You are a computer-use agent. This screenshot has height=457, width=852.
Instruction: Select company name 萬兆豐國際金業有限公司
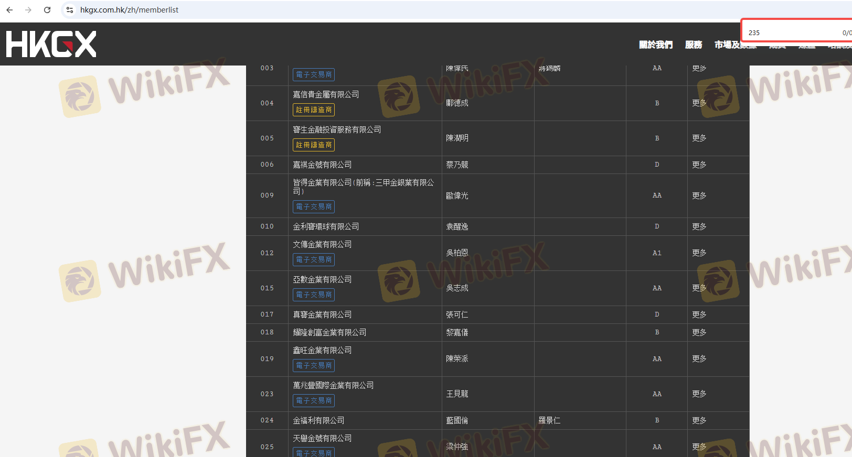point(333,386)
